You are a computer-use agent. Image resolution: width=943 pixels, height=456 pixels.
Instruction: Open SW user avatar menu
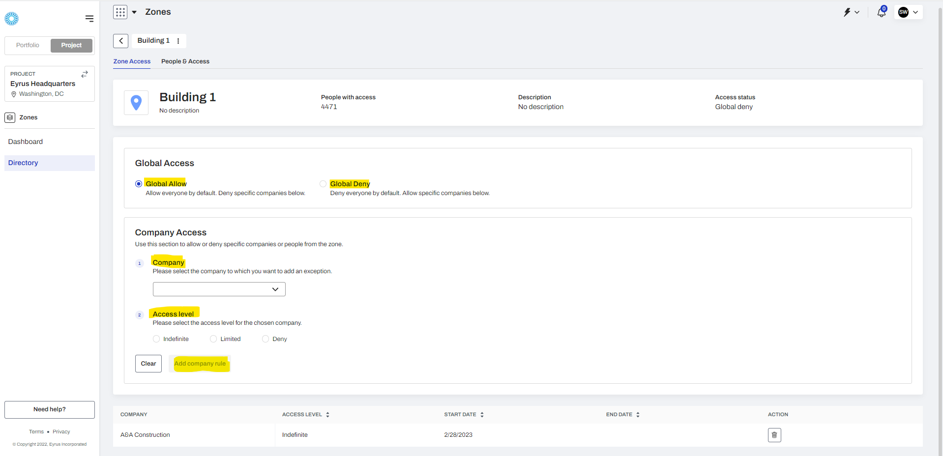tap(903, 12)
